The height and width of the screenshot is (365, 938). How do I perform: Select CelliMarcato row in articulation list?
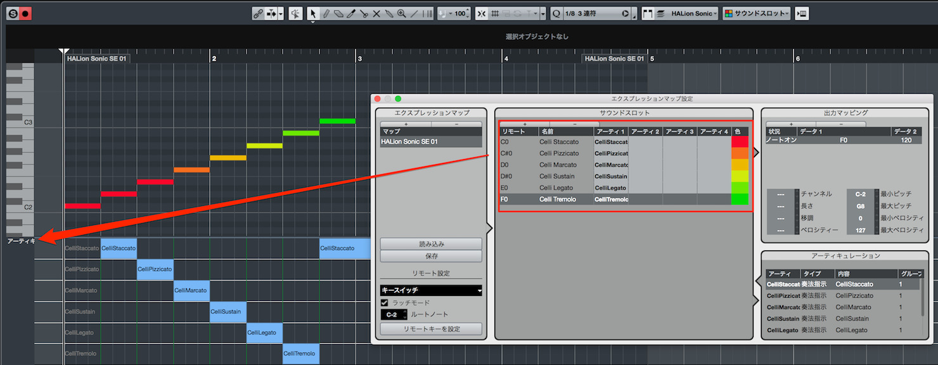coord(844,307)
